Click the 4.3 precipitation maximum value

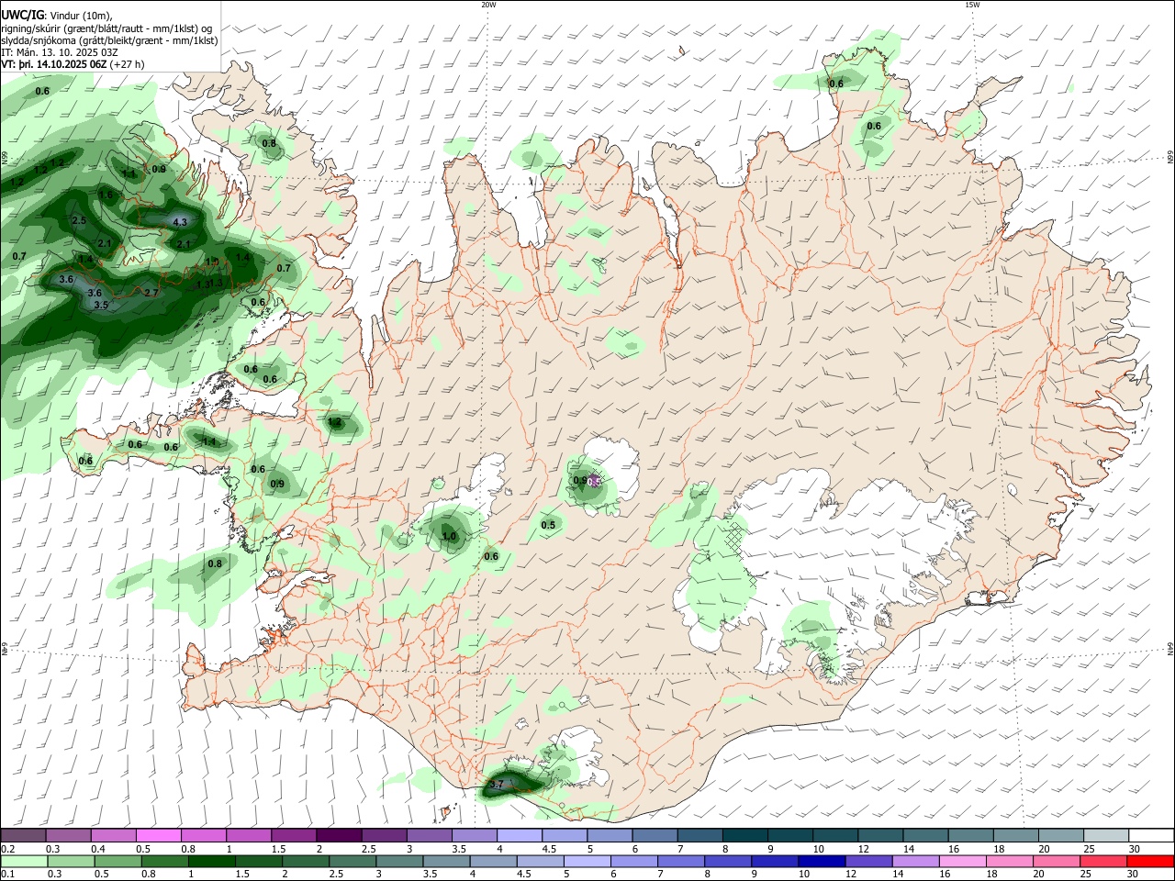180,222
